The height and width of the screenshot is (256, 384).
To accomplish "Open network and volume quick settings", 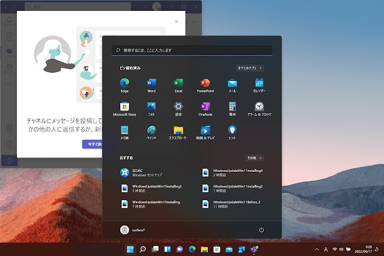I will (341, 249).
